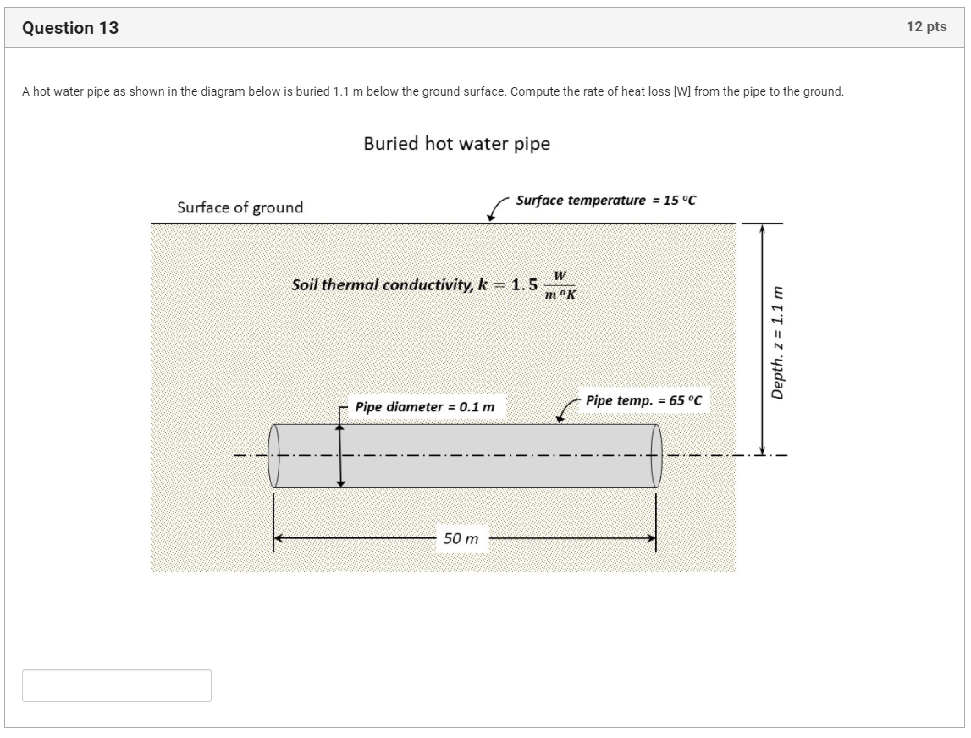Viewport: 971px width, 738px height.
Task: Click the Pipe diameter 0.1 m label
Action: [x=425, y=407]
